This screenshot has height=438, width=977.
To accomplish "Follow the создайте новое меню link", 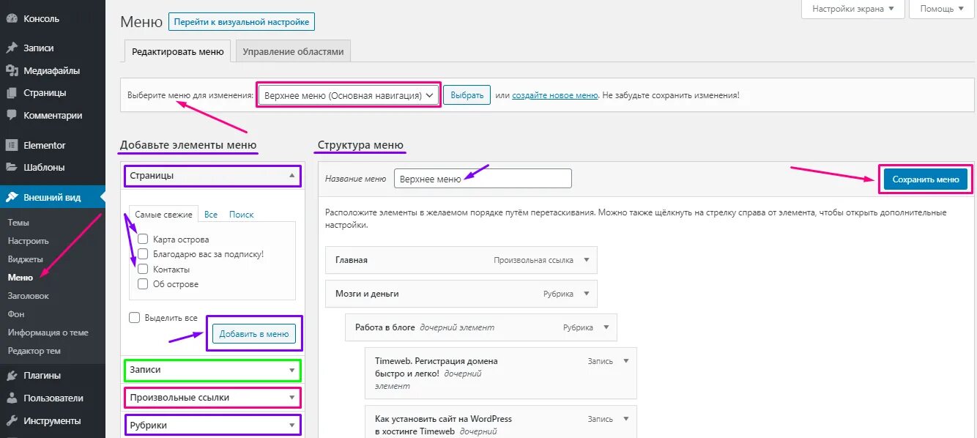I will 554,95.
